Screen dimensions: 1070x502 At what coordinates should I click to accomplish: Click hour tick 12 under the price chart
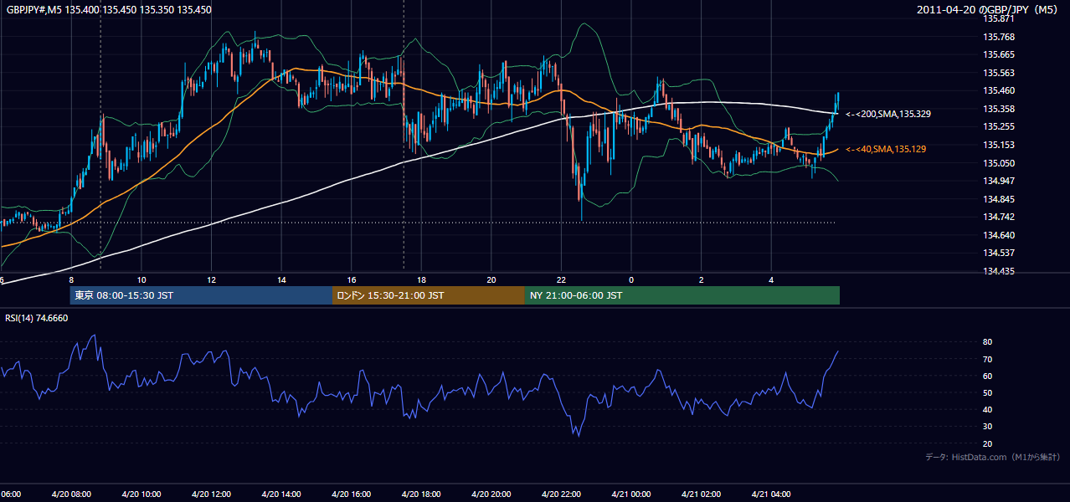[212, 279]
